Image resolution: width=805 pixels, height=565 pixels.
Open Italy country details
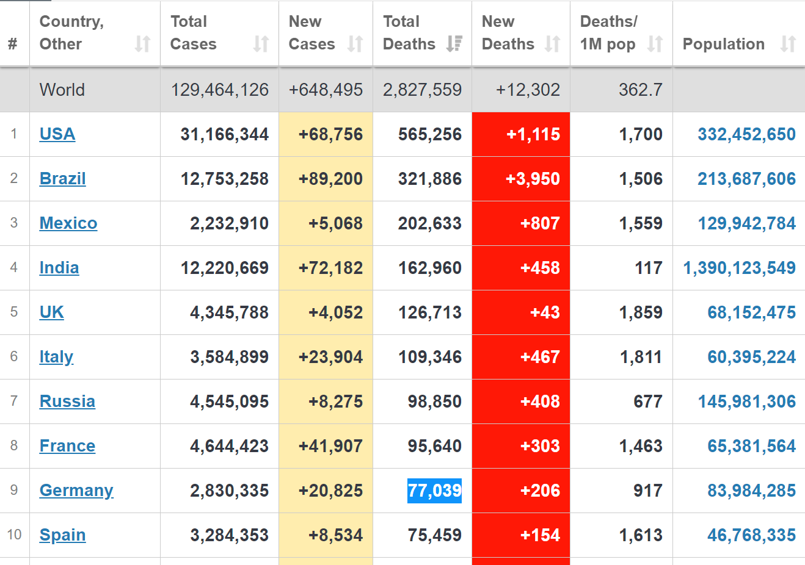tap(56, 357)
